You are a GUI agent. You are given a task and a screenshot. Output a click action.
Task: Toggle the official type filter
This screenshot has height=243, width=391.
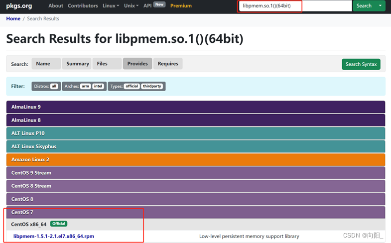131,86
